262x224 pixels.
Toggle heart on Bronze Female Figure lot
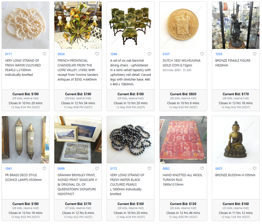pos(255,54)
